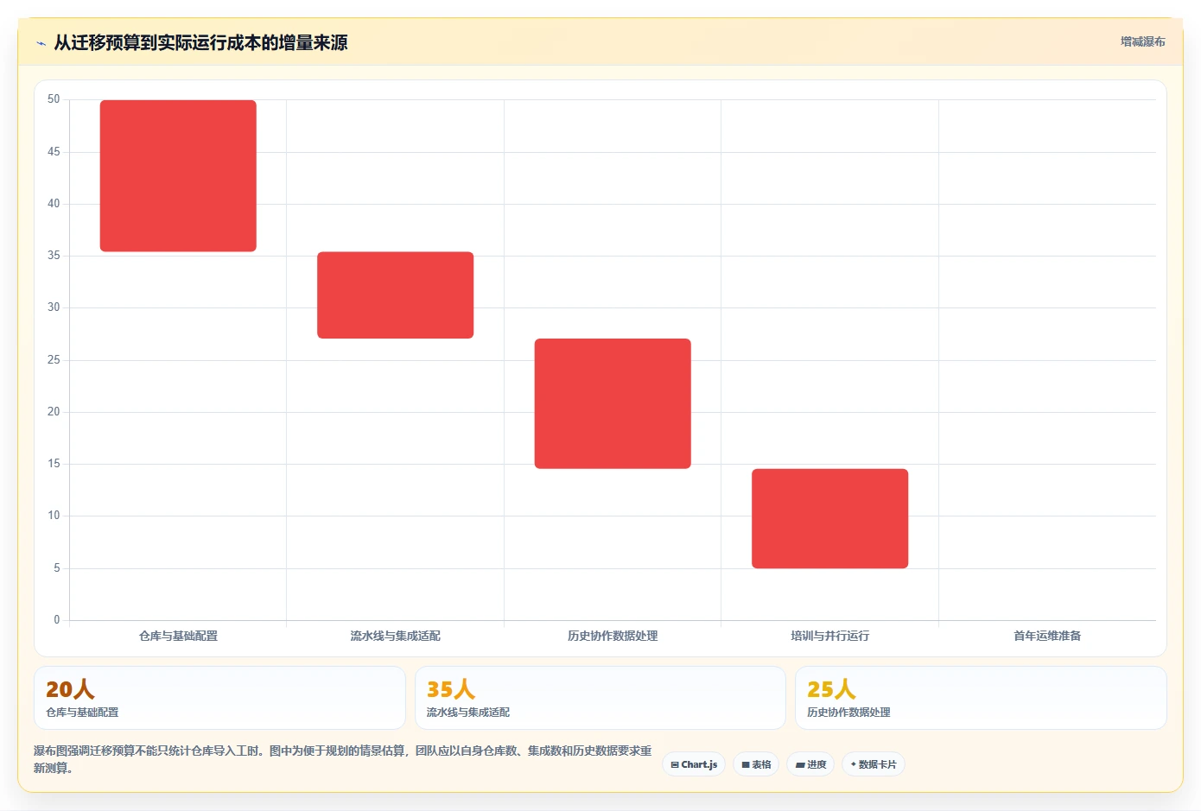Screen dimensions: 1201x811
Task: Click the red bar for 培训与并行运行
Action: [829, 518]
